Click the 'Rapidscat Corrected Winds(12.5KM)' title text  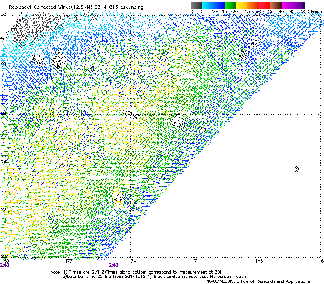point(51,7)
